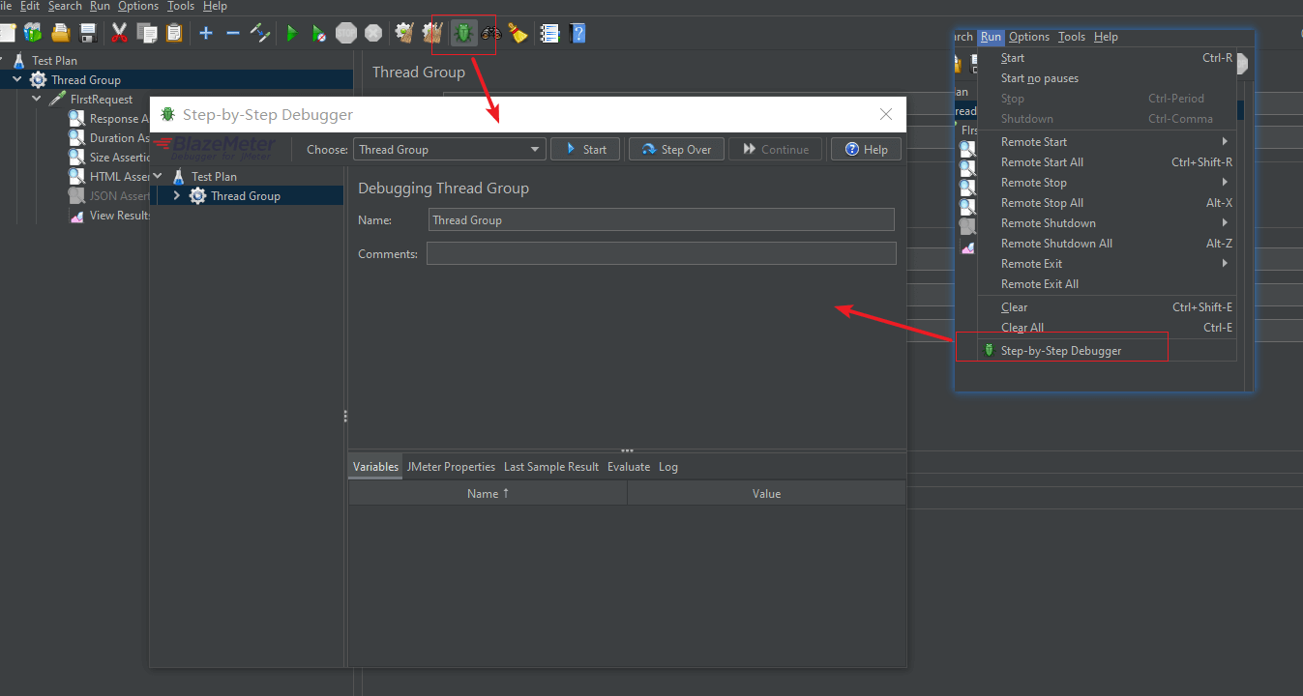Open the Edit menu in main window
1303x696 pixels.
click(30, 6)
